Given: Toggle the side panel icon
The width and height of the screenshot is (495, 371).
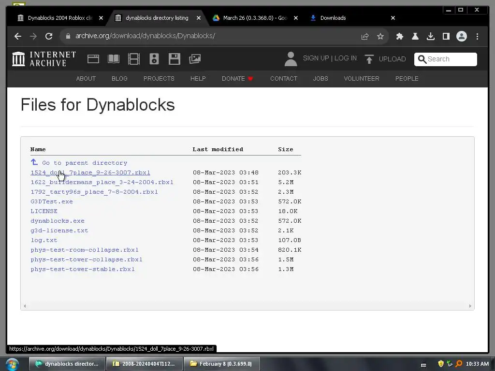Looking at the screenshot, I should tap(446, 36).
